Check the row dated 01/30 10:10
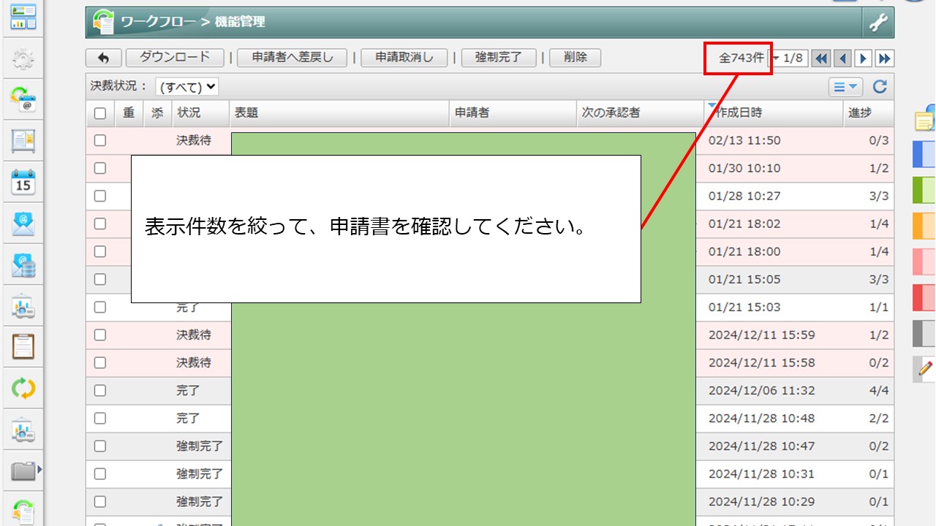The image size is (936, 526). tap(100, 168)
